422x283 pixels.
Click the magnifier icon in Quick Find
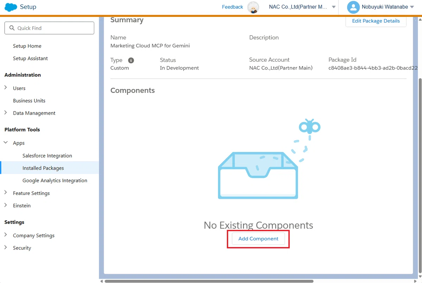pyautogui.click(x=12, y=28)
